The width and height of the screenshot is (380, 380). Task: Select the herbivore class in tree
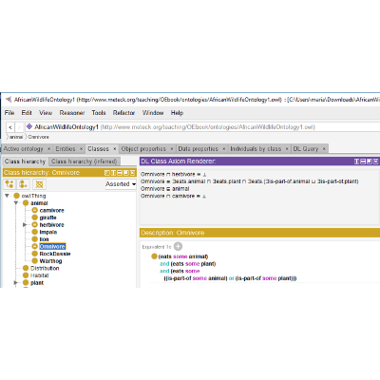(51, 225)
